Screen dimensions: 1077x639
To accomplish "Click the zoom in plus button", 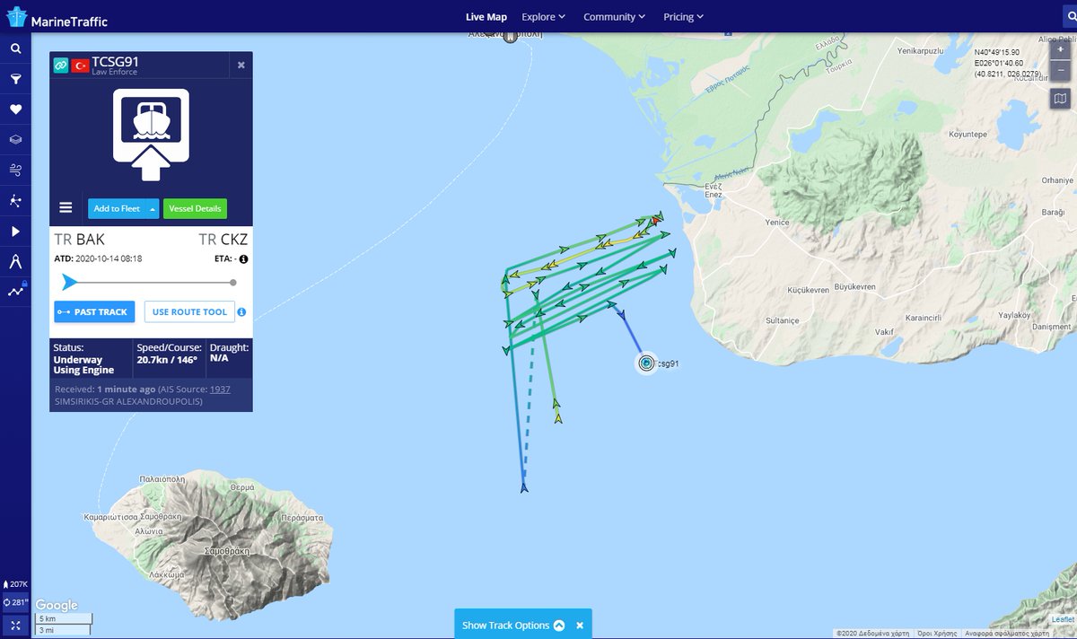I will click(1060, 49).
